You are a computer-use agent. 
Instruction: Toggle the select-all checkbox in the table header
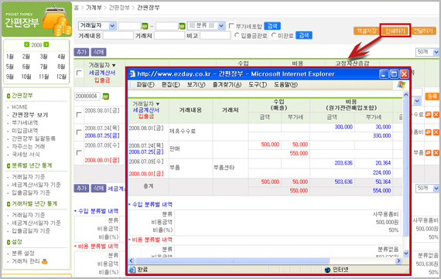pos(79,73)
